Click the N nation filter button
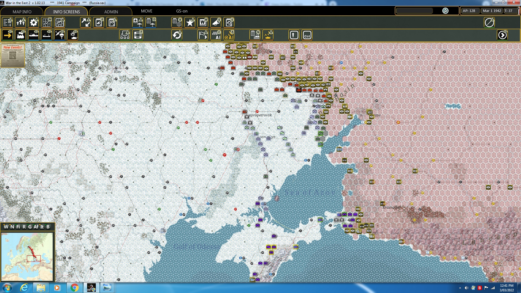 coord(12,227)
